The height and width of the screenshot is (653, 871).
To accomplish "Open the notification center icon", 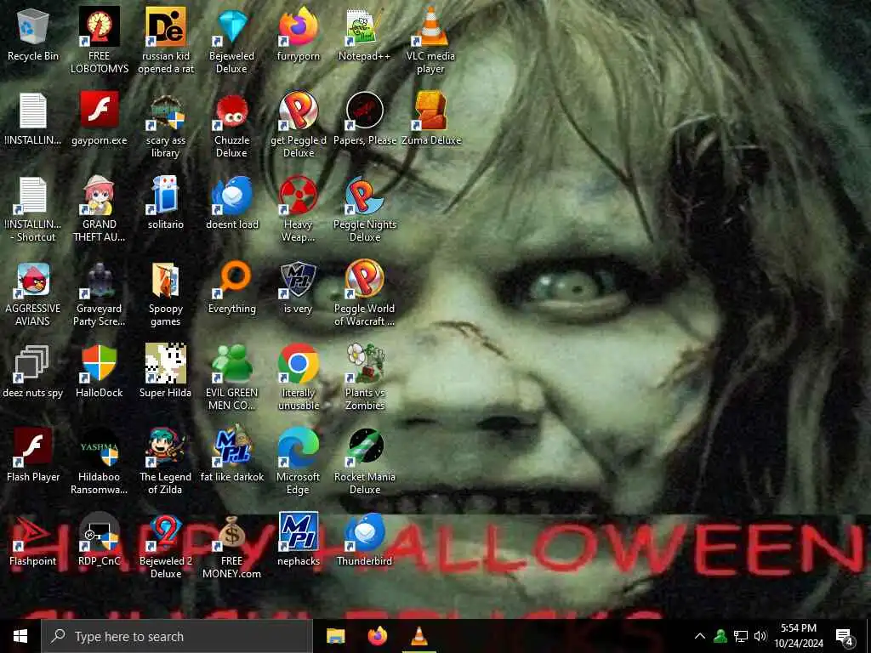I will [x=845, y=637].
